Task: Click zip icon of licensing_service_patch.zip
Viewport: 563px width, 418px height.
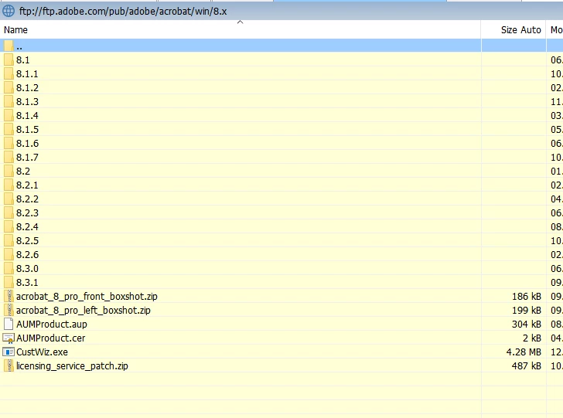Action: pyautogui.click(x=9, y=365)
